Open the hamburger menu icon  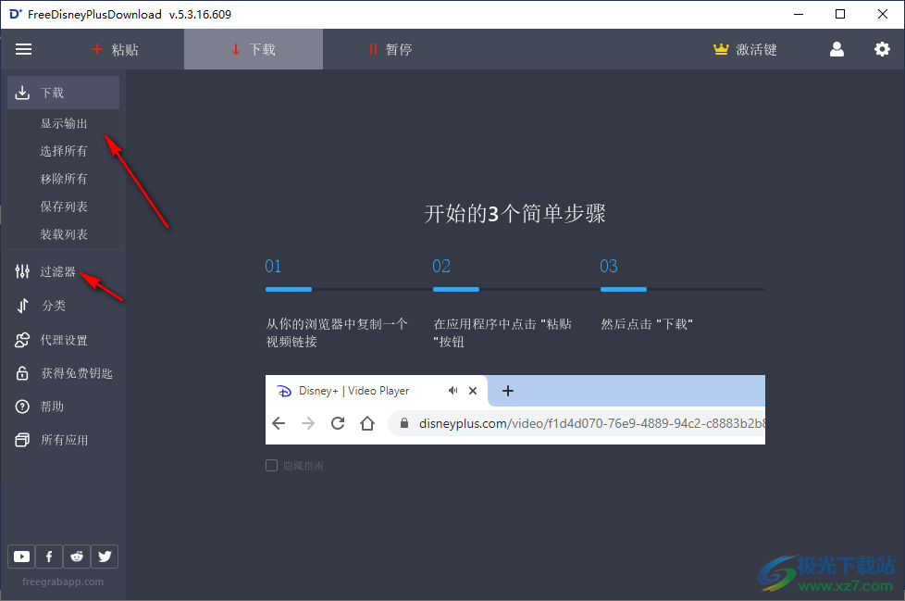coord(24,50)
